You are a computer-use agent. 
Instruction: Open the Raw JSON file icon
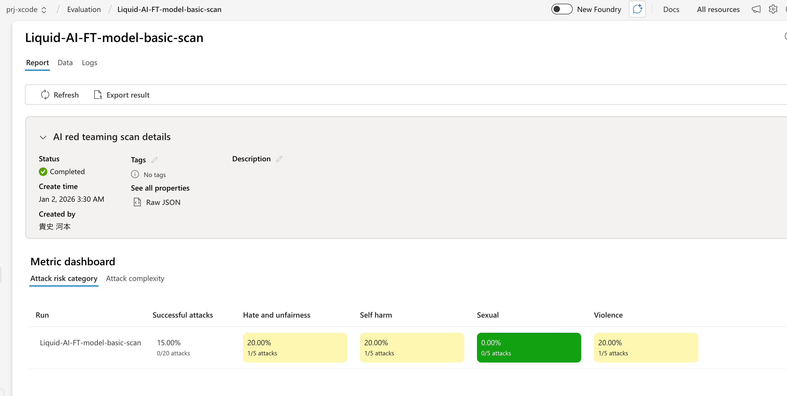tap(137, 202)
